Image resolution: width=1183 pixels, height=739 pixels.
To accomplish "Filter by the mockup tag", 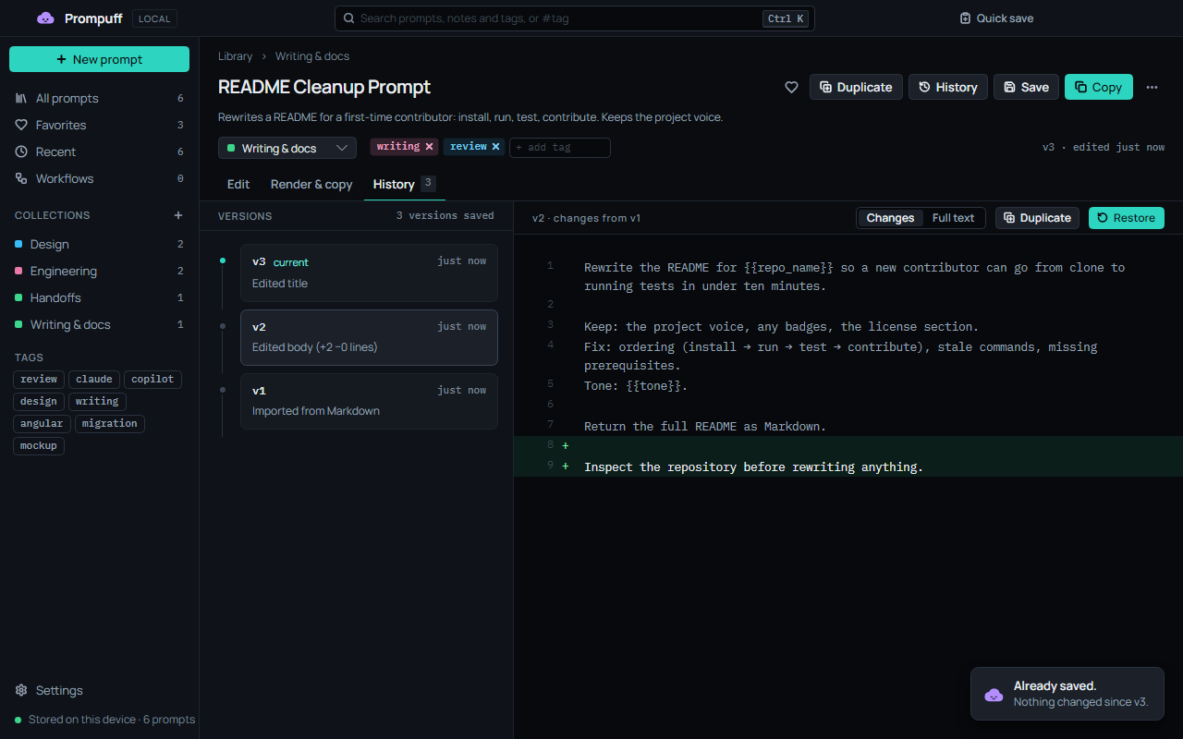I will (39, 445).
